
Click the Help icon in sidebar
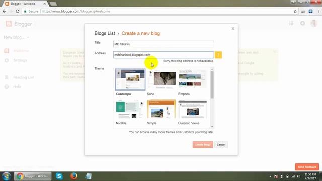(x=7, y=87)
